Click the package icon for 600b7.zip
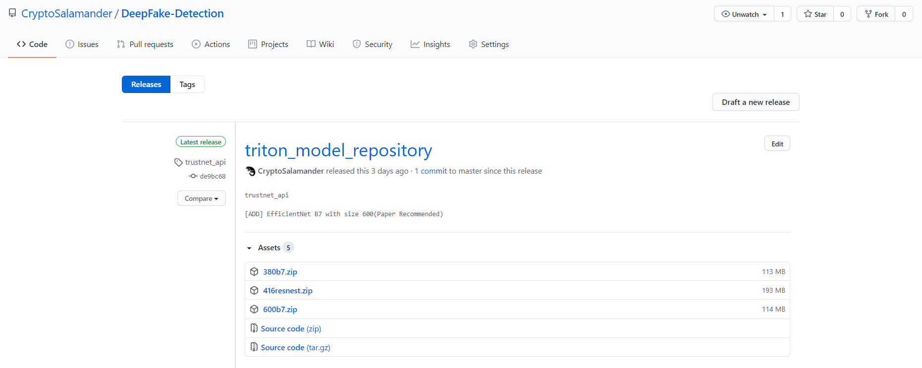The width and height of the screenshot is (922, 368). pos(254,309)
